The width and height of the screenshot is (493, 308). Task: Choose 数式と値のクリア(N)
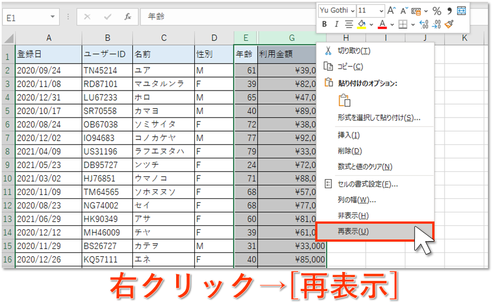pos(375,167)
